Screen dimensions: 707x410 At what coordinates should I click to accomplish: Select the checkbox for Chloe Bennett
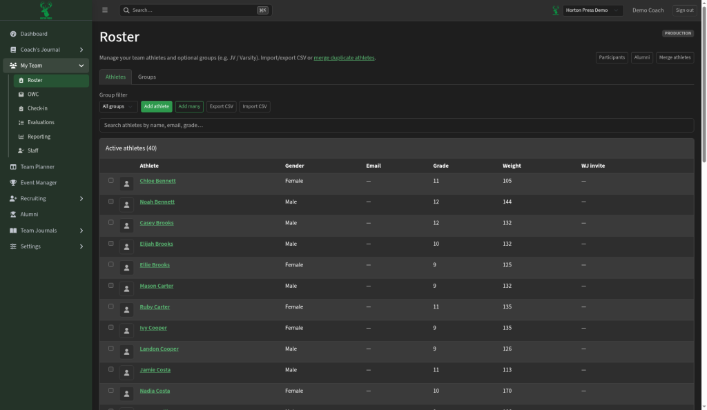[111, 180]
